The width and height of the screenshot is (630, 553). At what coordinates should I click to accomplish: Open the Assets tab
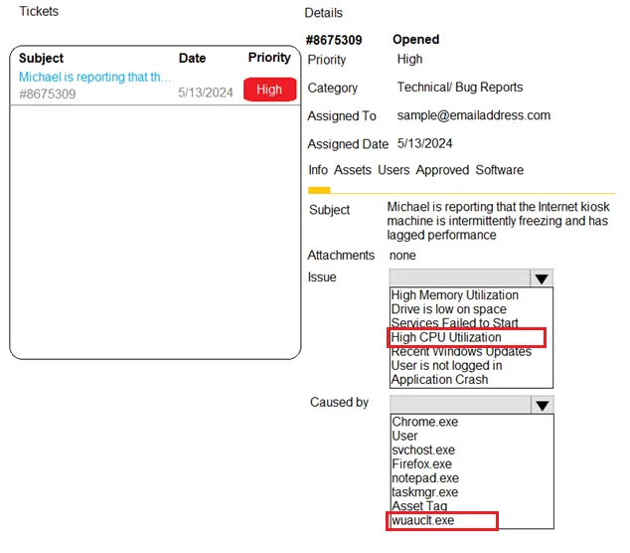coord(353,170)
